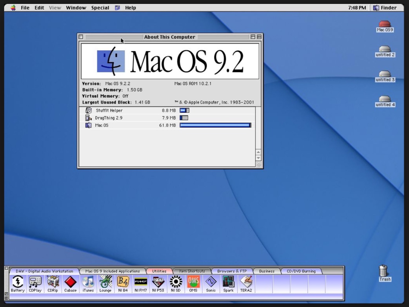Viewport: 409px width, 307px height.
Task: Open the OMS dock icon
Action: click(193, 284)
